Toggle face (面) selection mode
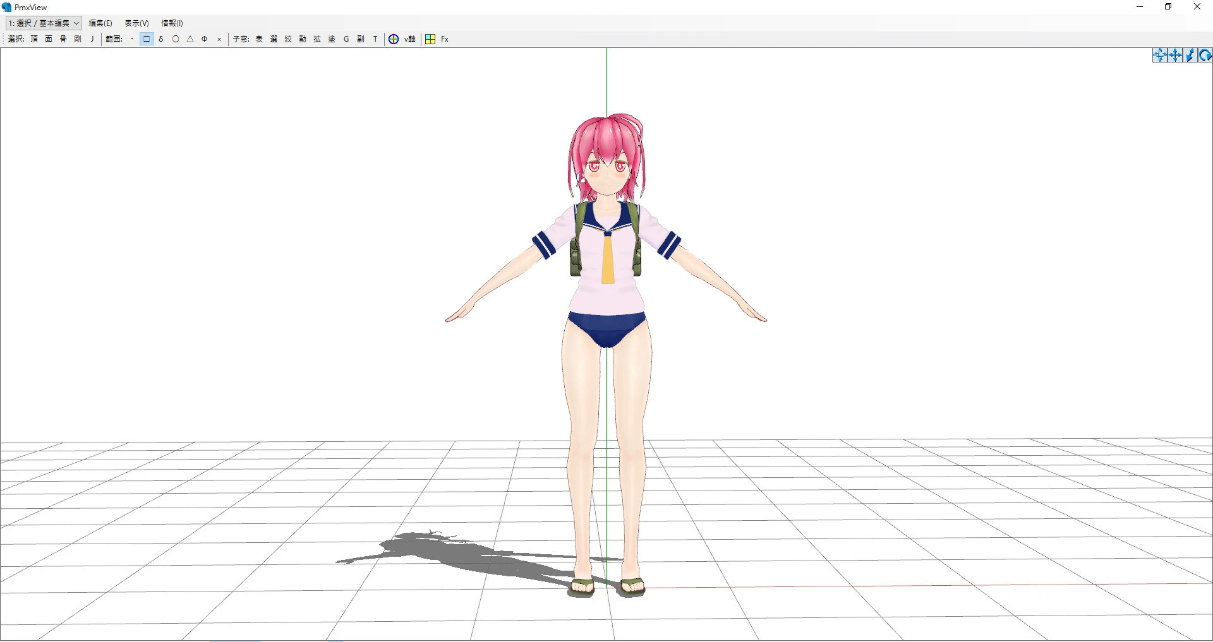The height and width of the screenshot is (642, 1213). point(49,39)
